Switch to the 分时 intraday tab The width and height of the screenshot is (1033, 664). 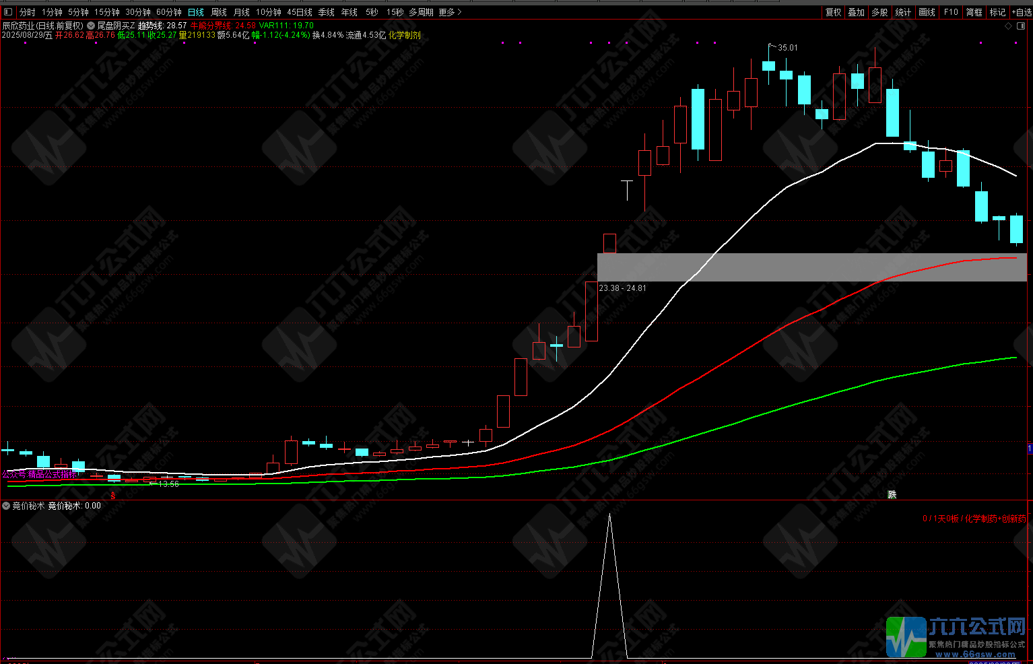[27, 12]
